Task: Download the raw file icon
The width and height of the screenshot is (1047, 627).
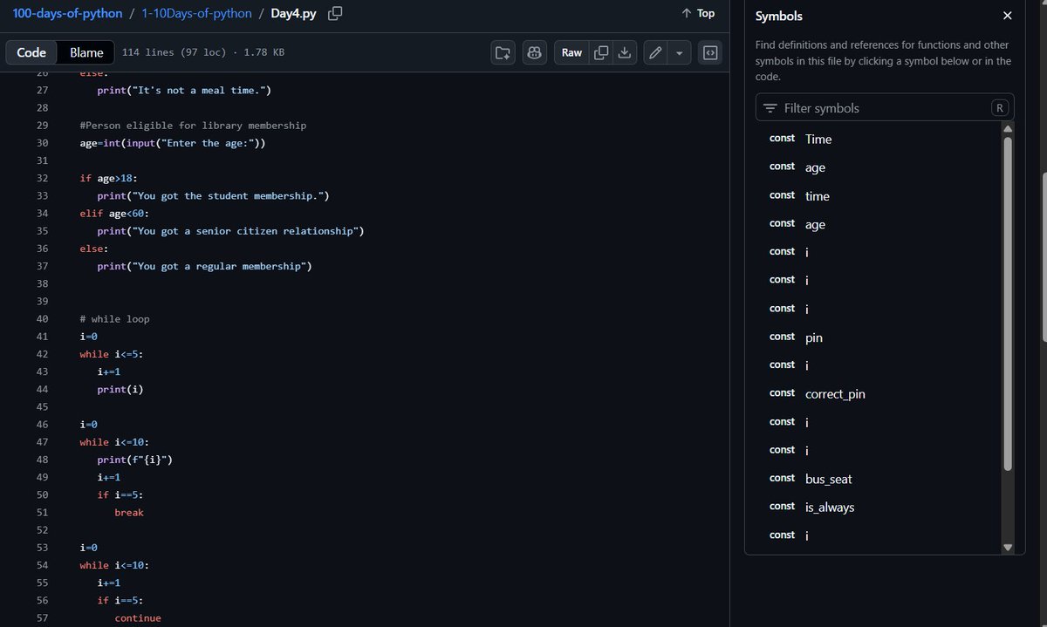Action: point(625,52)
